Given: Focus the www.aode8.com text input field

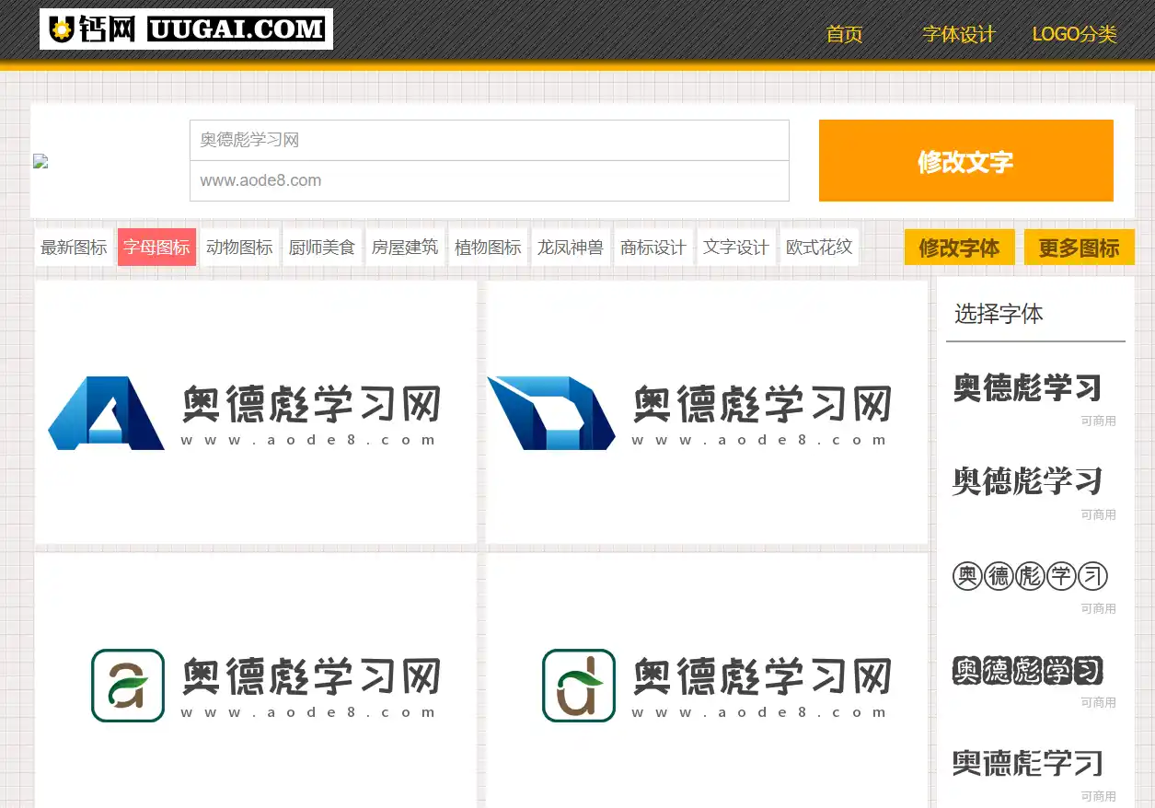Looking at the screenshot, I should click(489, 180).
